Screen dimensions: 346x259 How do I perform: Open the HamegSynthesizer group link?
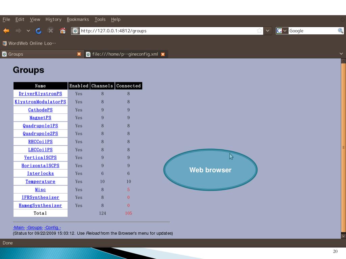[41, 205]
